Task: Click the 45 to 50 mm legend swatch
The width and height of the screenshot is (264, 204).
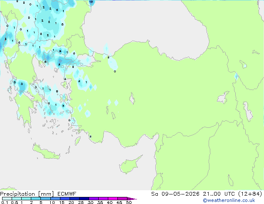Action: tap(122, 199)
